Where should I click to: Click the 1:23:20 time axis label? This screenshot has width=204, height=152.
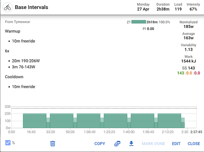tap(109, 132)
